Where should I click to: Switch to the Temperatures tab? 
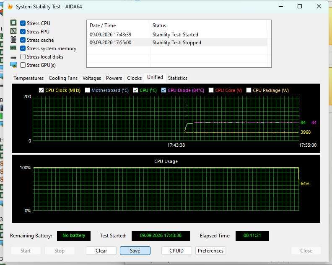tap(29, 78)
